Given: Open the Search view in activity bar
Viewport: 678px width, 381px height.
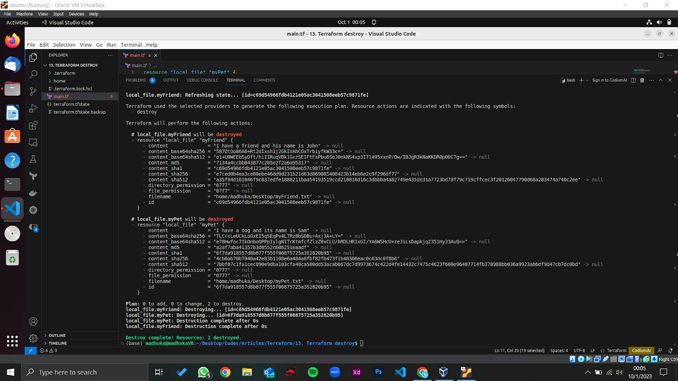Looking at the screenshot, I should 33,74.
